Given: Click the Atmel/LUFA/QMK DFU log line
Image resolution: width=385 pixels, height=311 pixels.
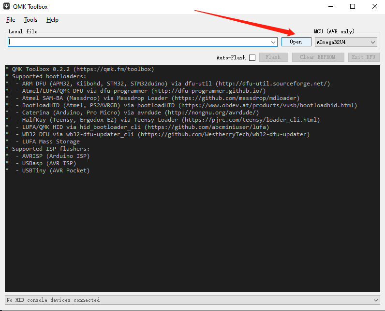Looking at the screenshot, I should [136, 91].
